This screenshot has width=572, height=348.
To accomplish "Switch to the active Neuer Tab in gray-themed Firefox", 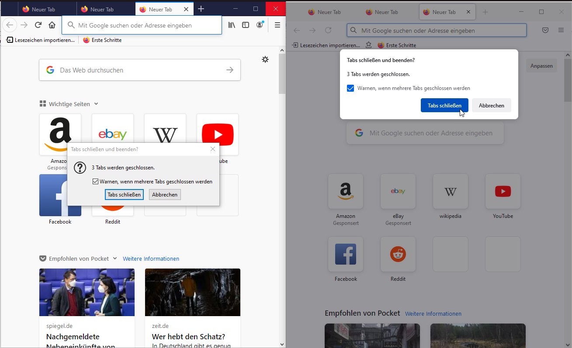I will pyautogui.click(x=447, y=12).
